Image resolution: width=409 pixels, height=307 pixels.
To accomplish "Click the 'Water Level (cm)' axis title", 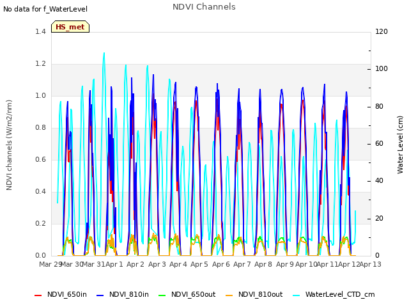I will point(400,145).
